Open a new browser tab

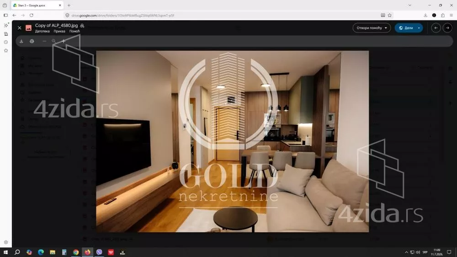point(69,5)
